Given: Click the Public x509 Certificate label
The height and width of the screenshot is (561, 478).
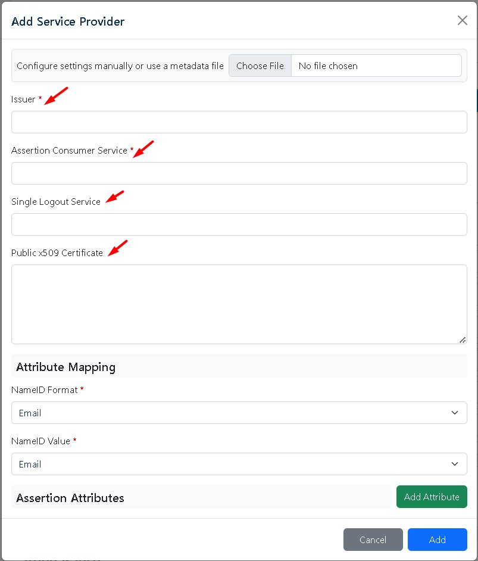Looking at the screenshot, I should [57, 253].
